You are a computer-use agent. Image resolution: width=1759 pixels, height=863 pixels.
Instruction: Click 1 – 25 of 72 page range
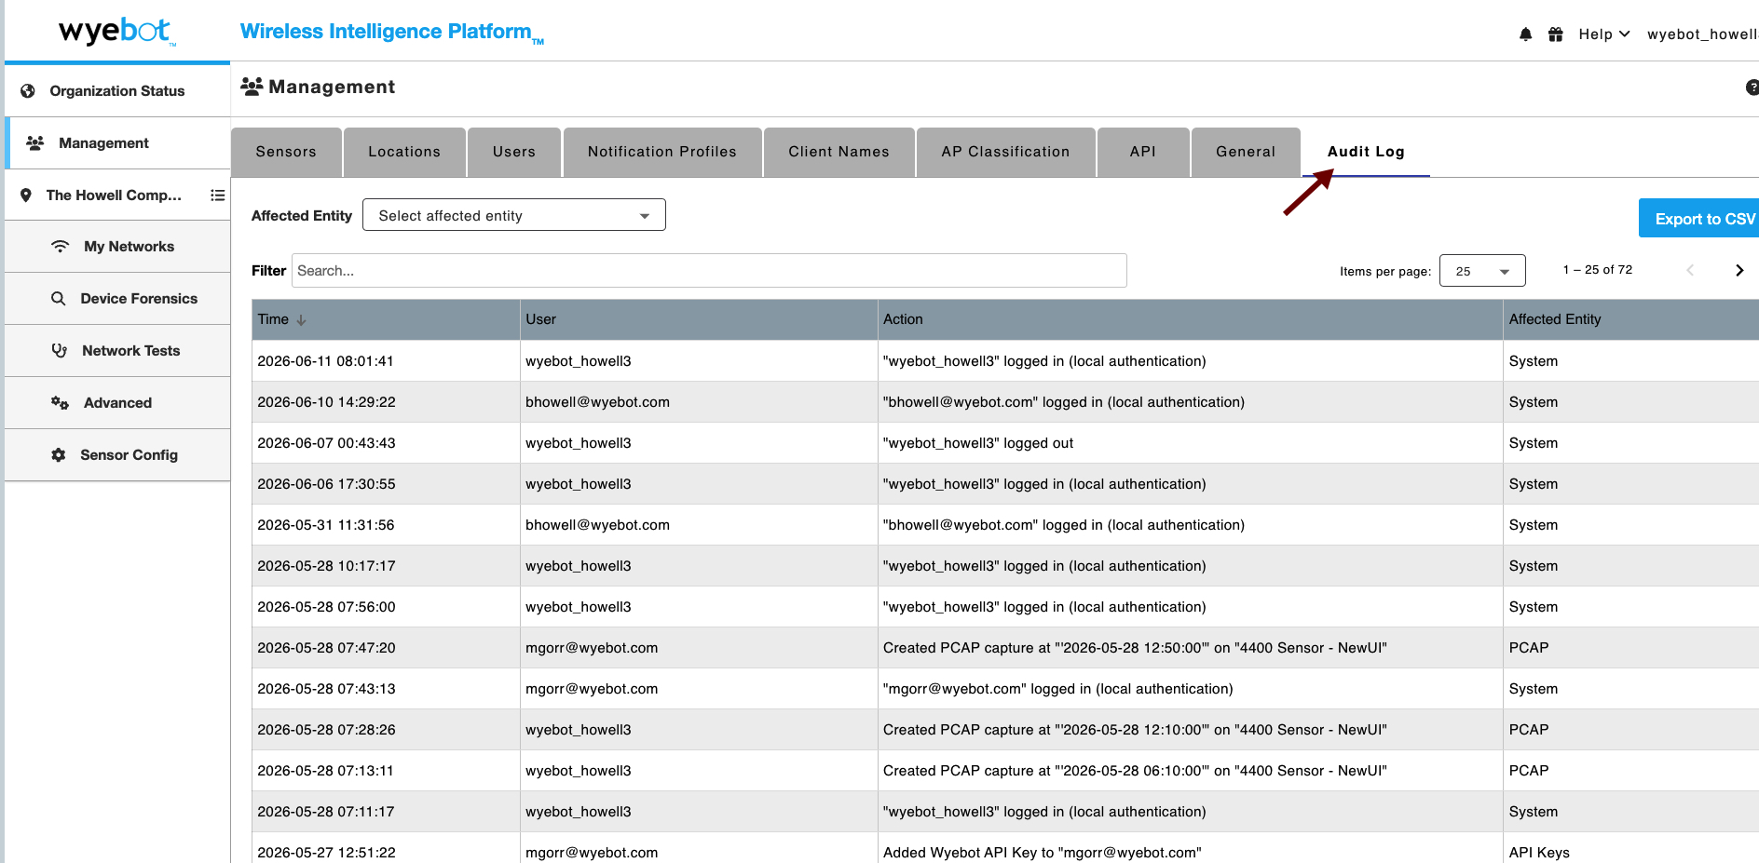[x=1598, y=270]
